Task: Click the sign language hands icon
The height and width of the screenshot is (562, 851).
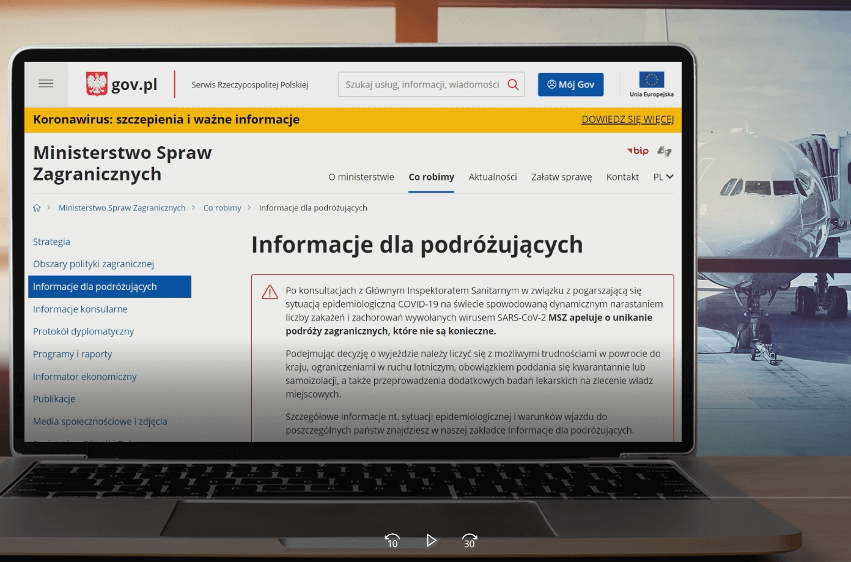Action: [664, 151]
